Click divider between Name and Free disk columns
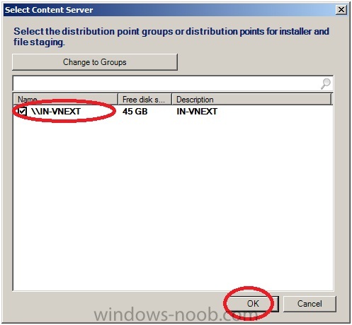This screenshot has height=325, width=352. click(118, 99)
